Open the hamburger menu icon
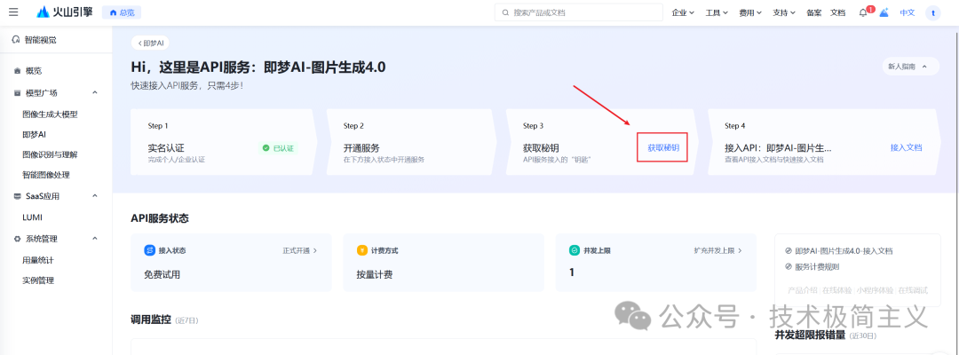 tap(13, 12)
